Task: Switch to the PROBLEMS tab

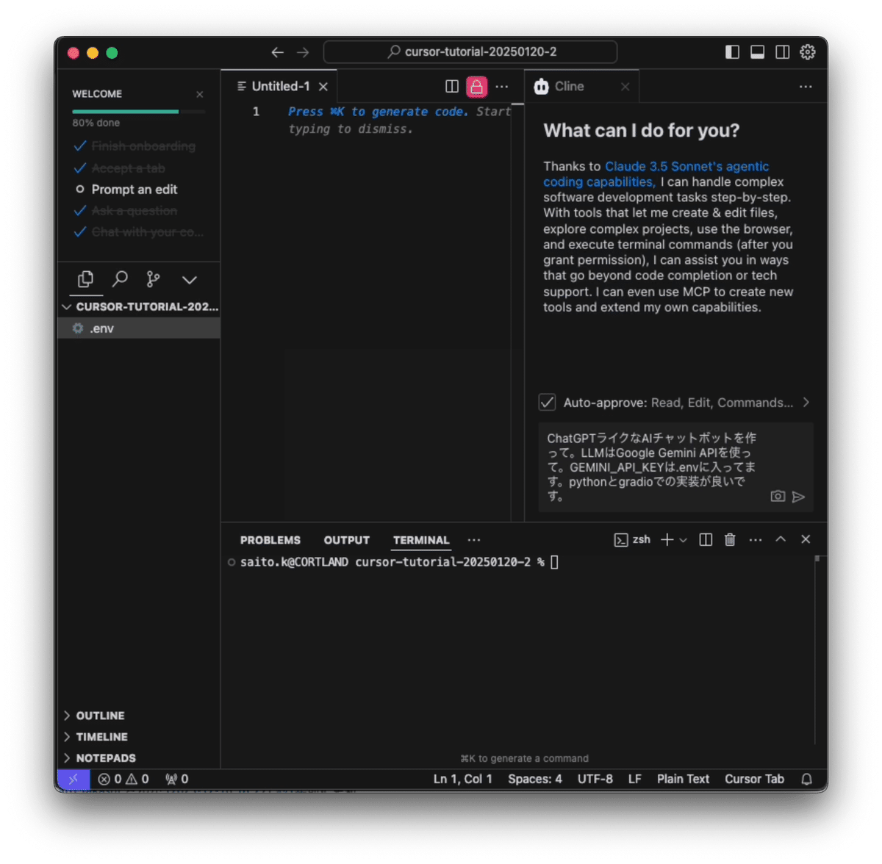Action: [270, 540]
